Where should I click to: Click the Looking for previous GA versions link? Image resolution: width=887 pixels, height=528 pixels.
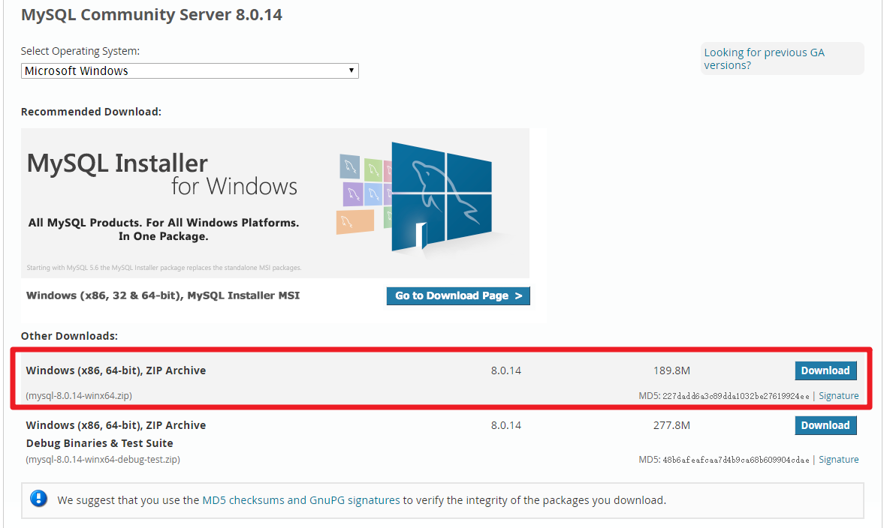click(764, 58)
